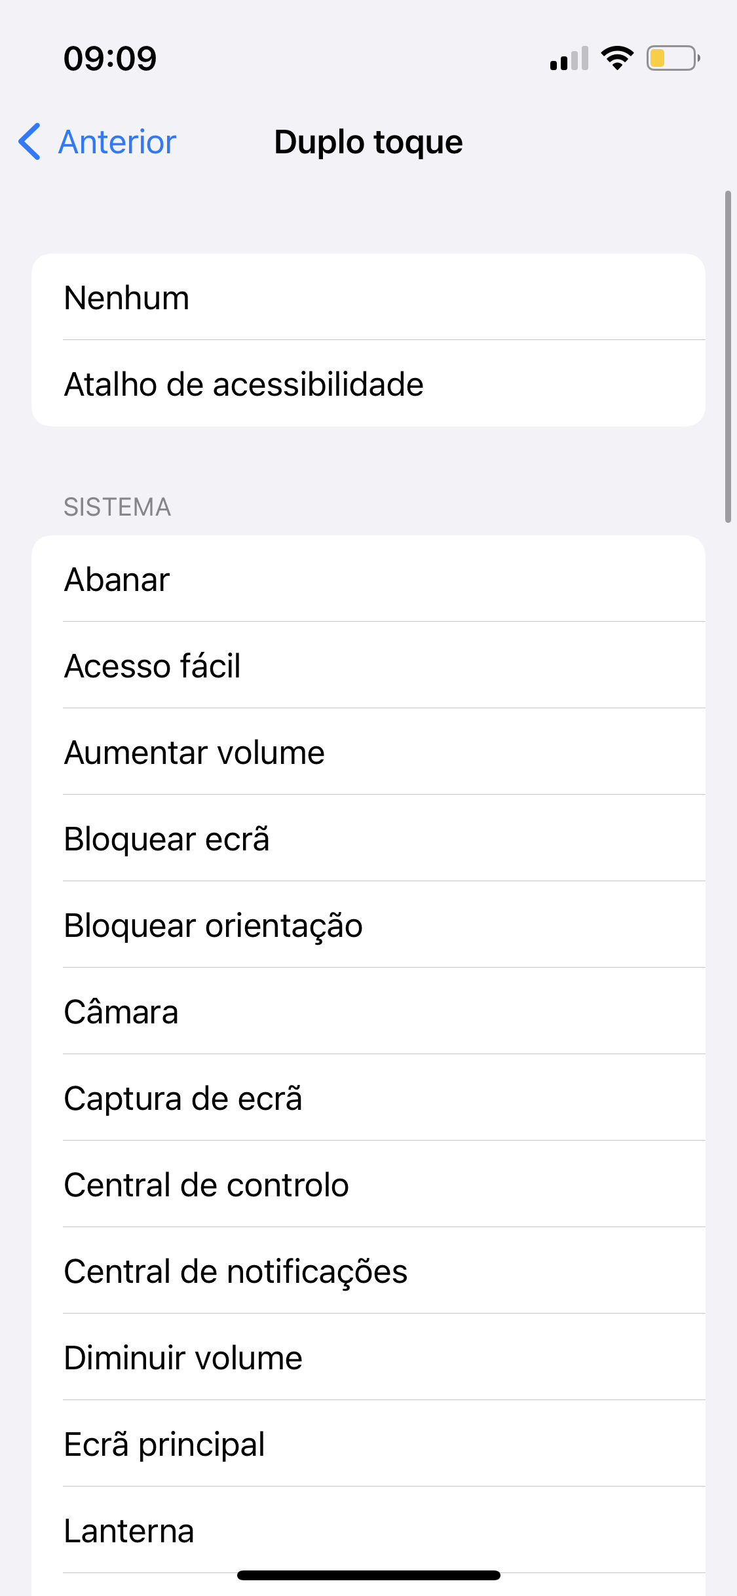
Task: Select Bloquear ecrã action
Action: tap(368, 839)
